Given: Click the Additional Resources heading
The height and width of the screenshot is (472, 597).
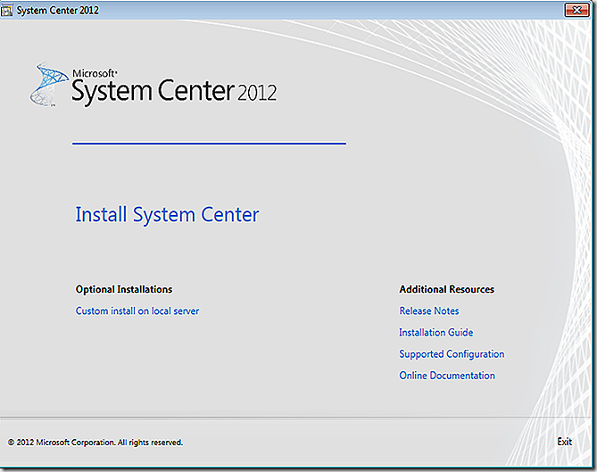Looking at the screenshot, I should (x=446, y=289).
